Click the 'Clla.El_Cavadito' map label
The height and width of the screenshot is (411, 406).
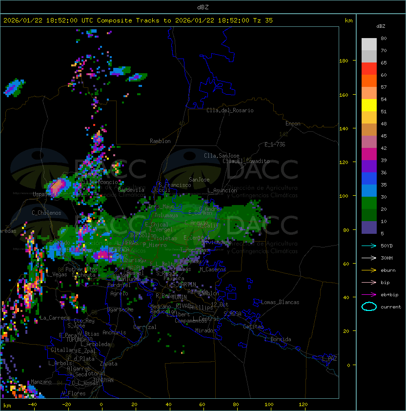[246, 161]
